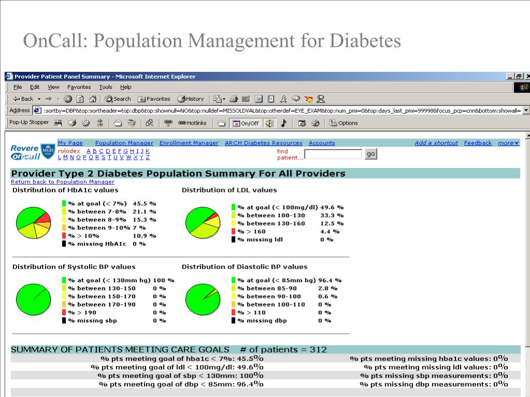The height and width of the screenshot is (397, 530).
Task: Open the History toolbar button
Action: (x=190, y=99)
